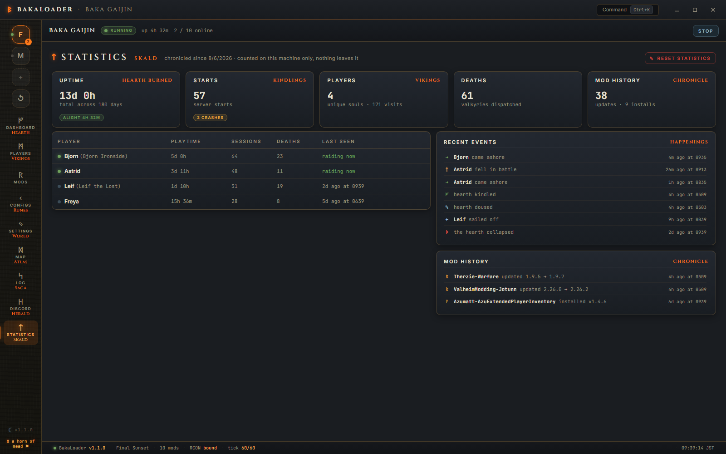Image resolution: width=726 pixels, height=454 pixels.
Task: Open the Log Saga page
Action: tap(20, 281)
